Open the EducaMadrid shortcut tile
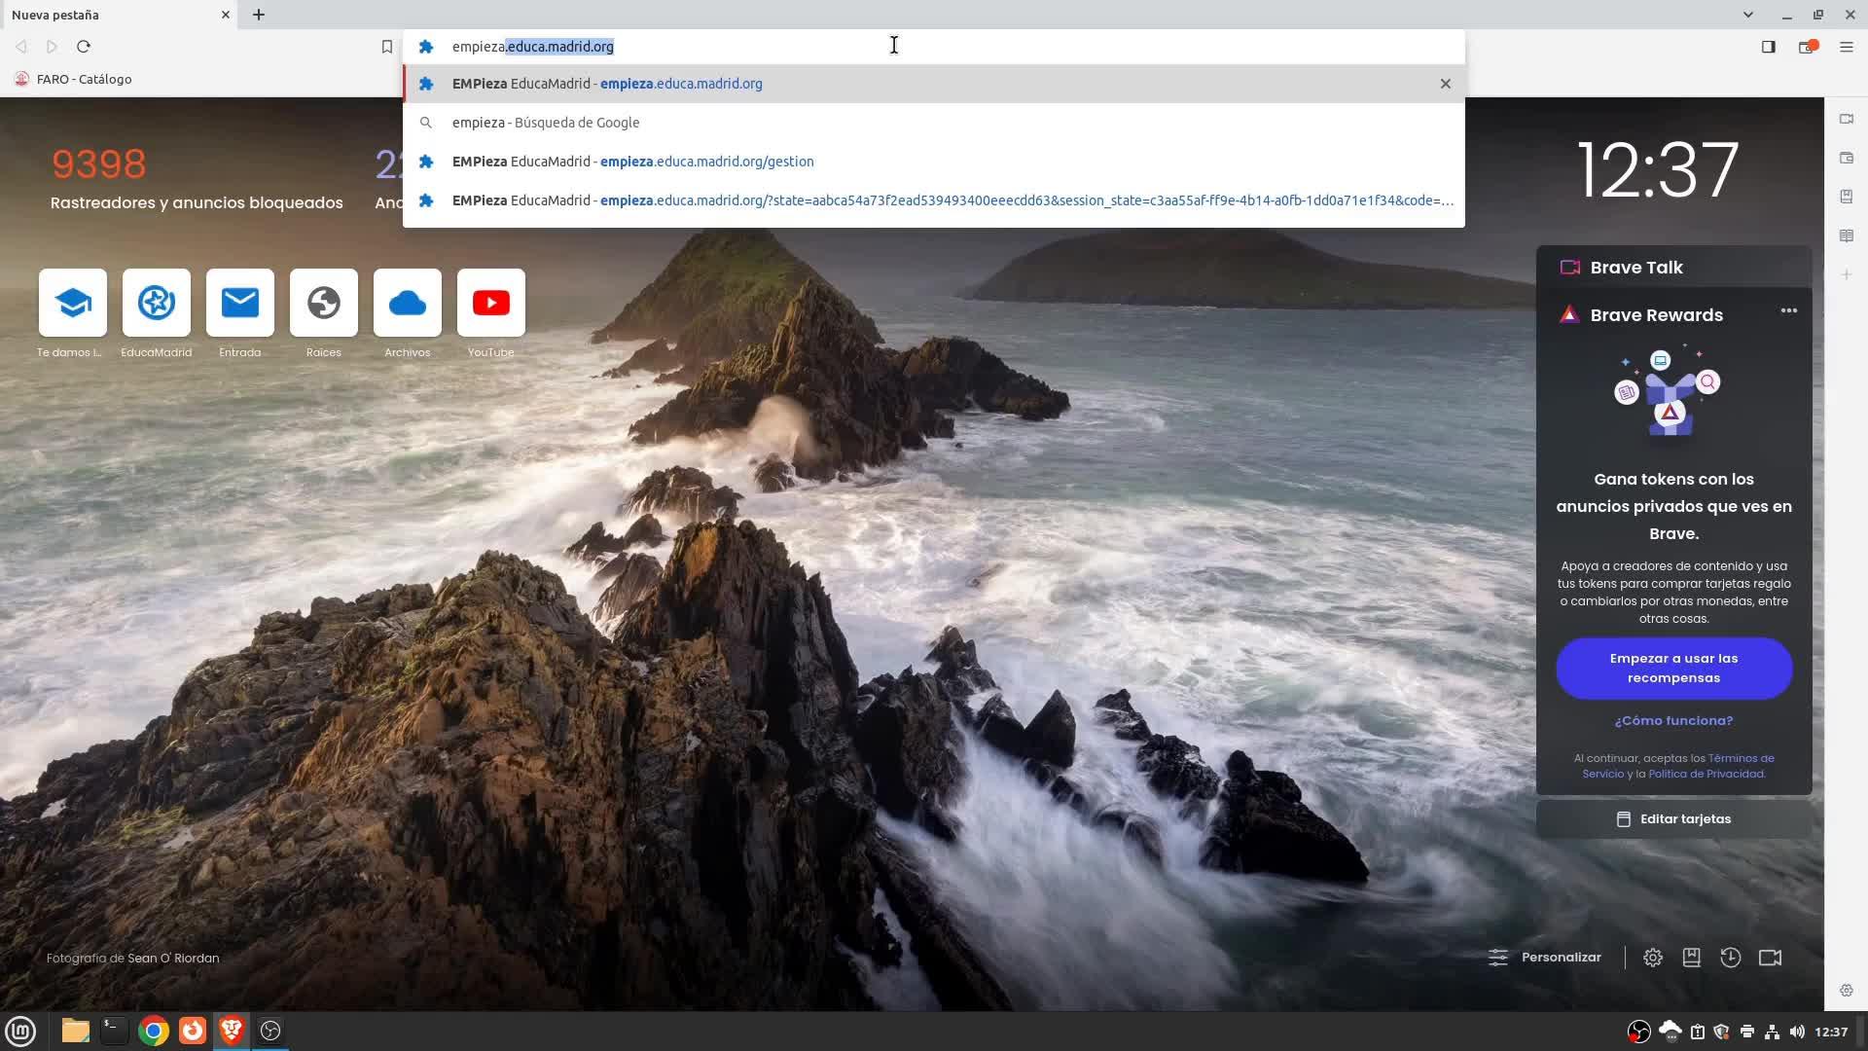The width and height of the screenshot is (1868, 1051). click(x=156, y=303)
